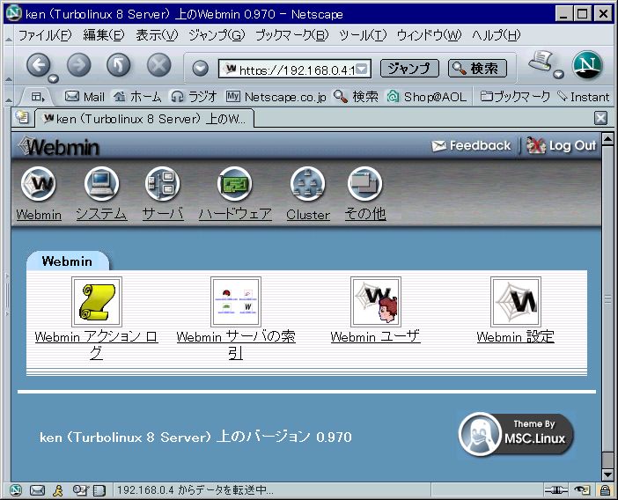
Task: Select the Webmin section tab label
Action: (68, 261)
